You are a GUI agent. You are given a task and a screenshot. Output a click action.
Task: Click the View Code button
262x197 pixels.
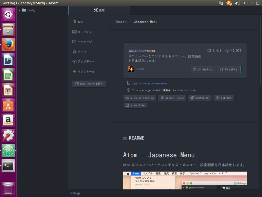point(135,105)
